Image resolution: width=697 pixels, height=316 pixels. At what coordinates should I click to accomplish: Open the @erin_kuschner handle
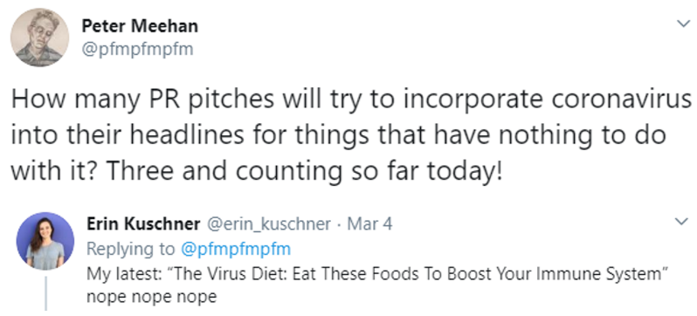point(268,224)
